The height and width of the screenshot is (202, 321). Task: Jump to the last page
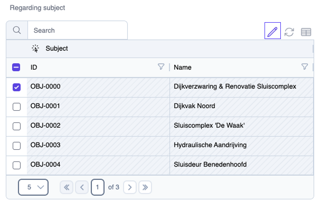pos(145,187)
